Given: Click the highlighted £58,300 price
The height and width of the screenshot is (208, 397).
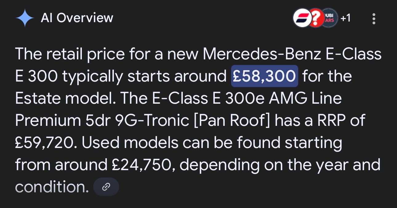Looking at the screenshot, I should (265, 76).
